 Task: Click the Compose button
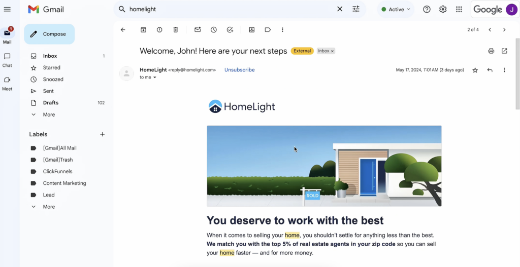[x=49, y=34]
